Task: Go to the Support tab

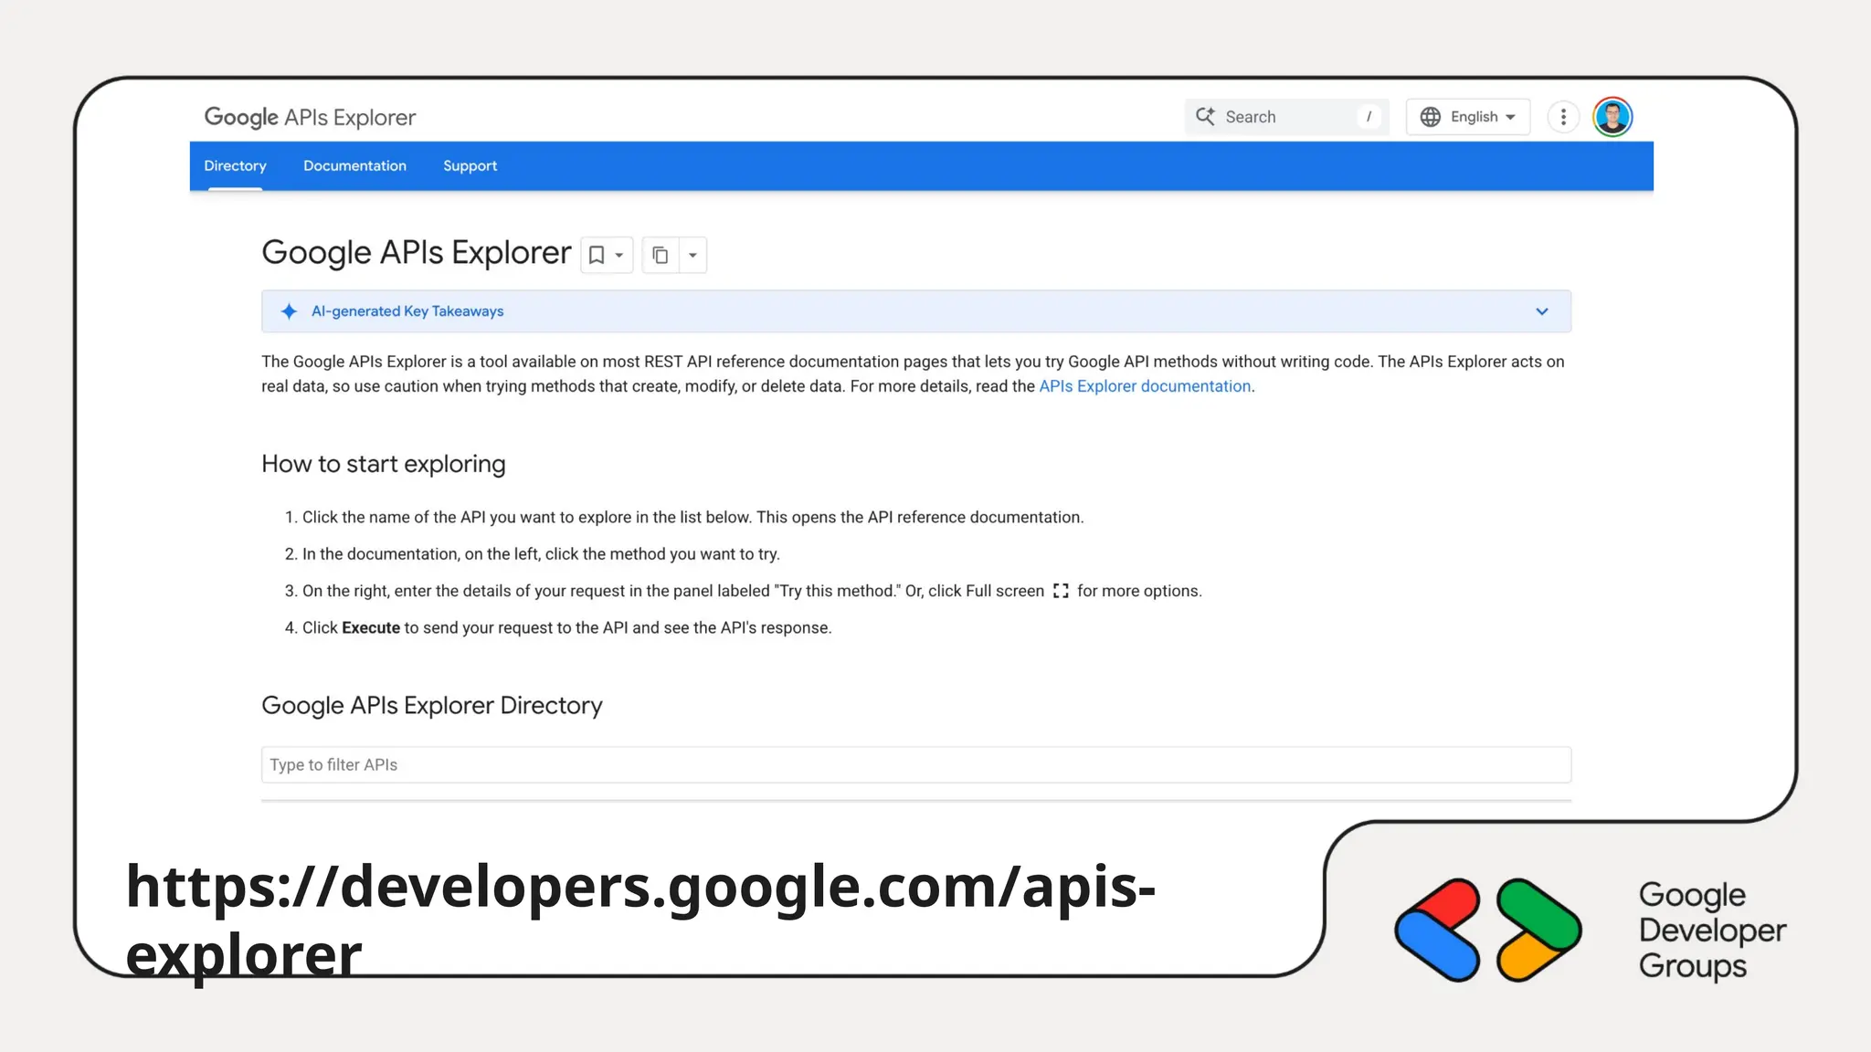Action: coord(470,165)
